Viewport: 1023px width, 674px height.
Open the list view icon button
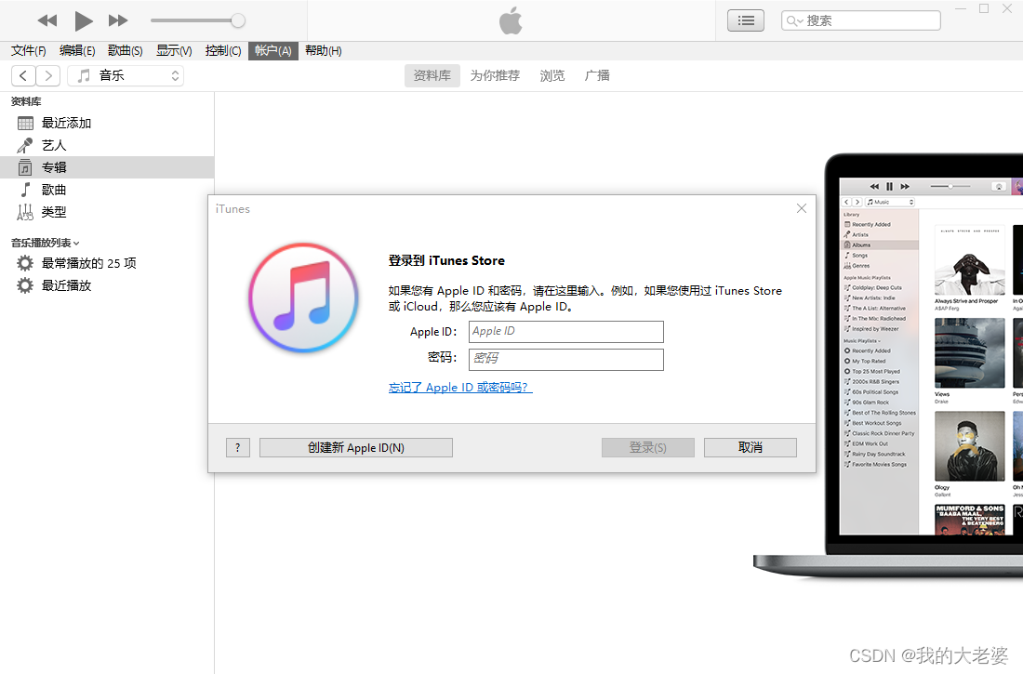coord(746,20)
